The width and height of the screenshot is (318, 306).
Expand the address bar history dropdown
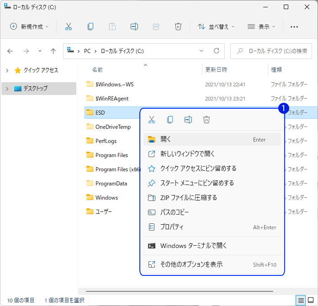(x=201, y=51)
